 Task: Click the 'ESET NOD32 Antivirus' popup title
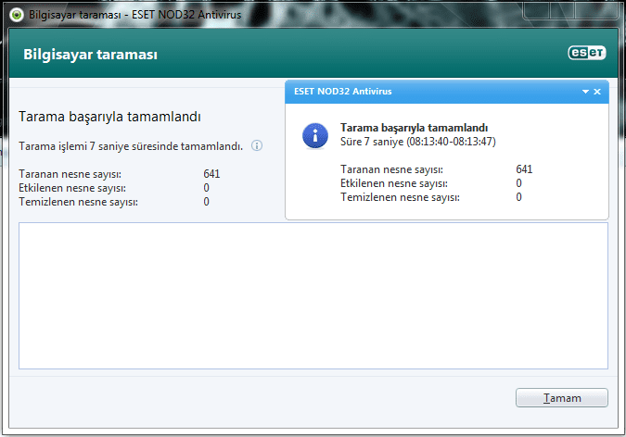click(343, 92)
